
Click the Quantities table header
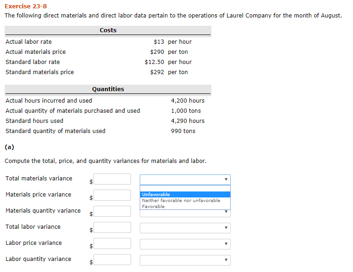click(x=108, y=89)
